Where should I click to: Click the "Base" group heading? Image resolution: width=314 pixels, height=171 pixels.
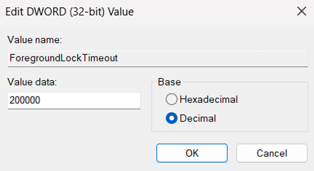tap(169, 82)
